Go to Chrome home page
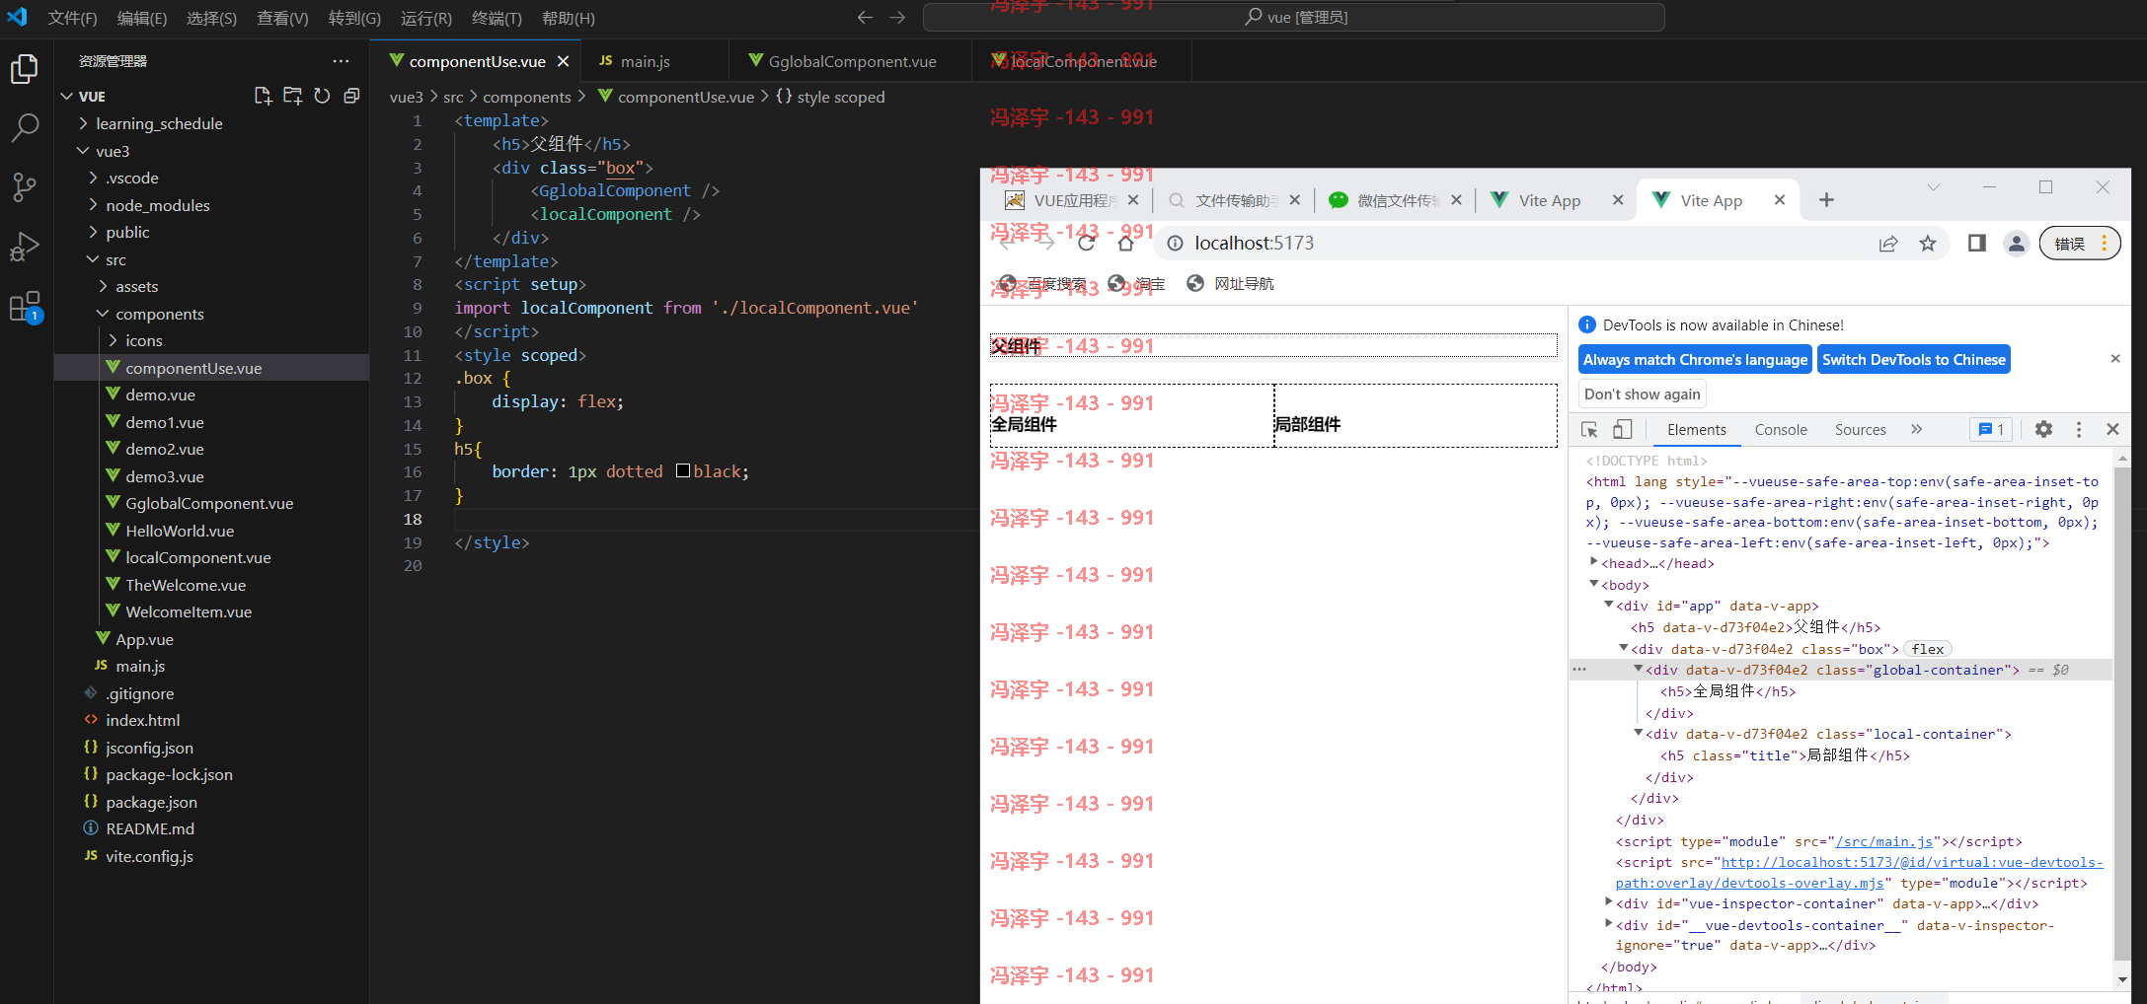 [x=1125, y=243]
